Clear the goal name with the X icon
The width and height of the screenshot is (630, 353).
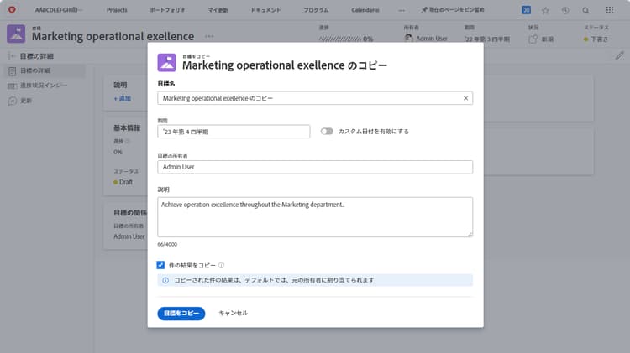click(x=465, y=98)
